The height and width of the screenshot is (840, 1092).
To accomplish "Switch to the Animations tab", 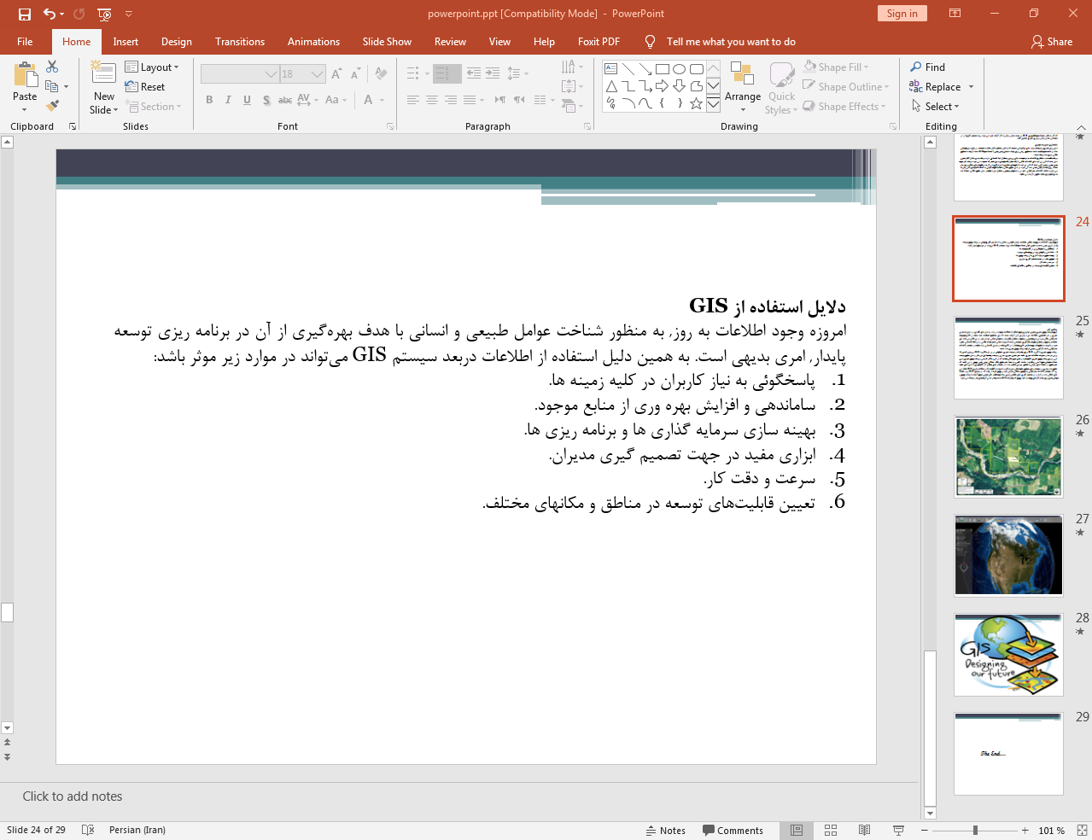I will point(313,41).
